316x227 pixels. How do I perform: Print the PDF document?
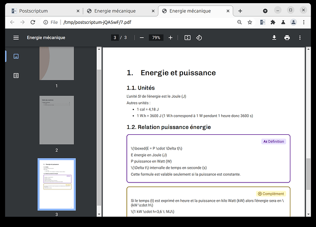pyautogui.click(x=287, y=38)
